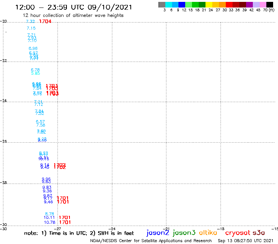Select the orange swatch in the color scale
The image size is (278, 244).
tap(222, 5)
